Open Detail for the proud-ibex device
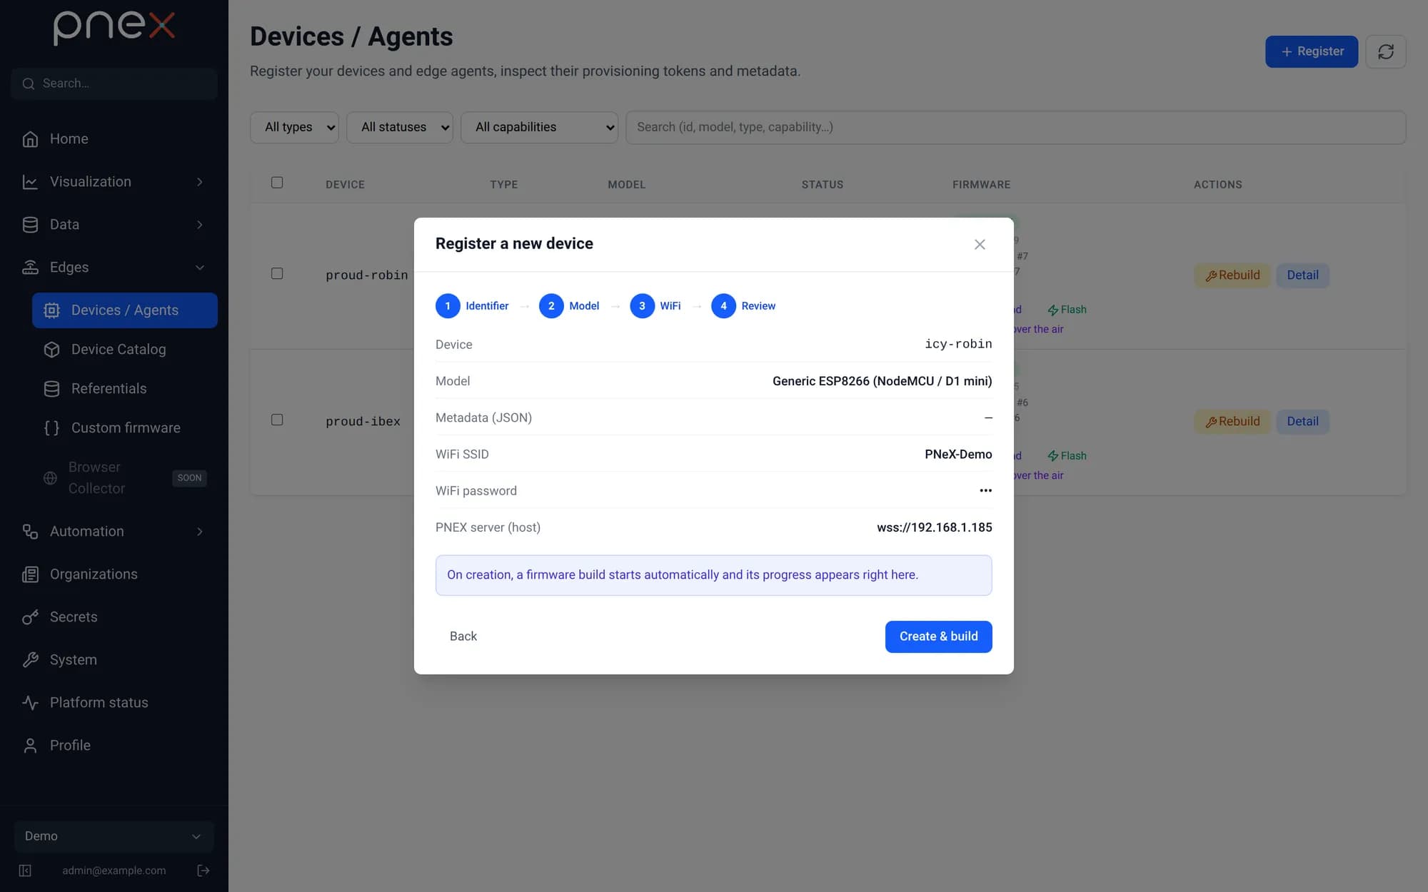This screenshot has height=892, width=1428. click(1302, 422)
